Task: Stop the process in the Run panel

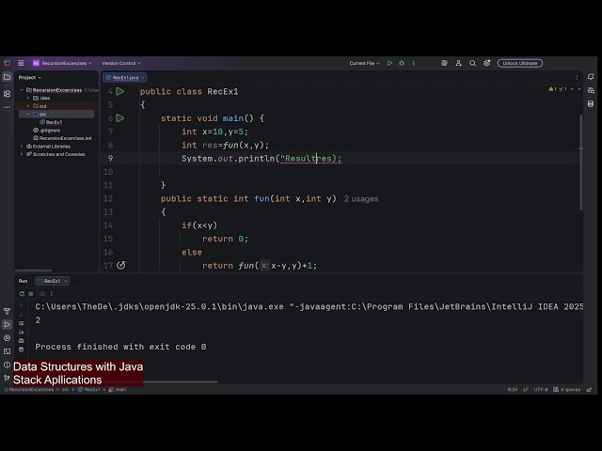Action: pyautogui.click(x=31, y=294)
